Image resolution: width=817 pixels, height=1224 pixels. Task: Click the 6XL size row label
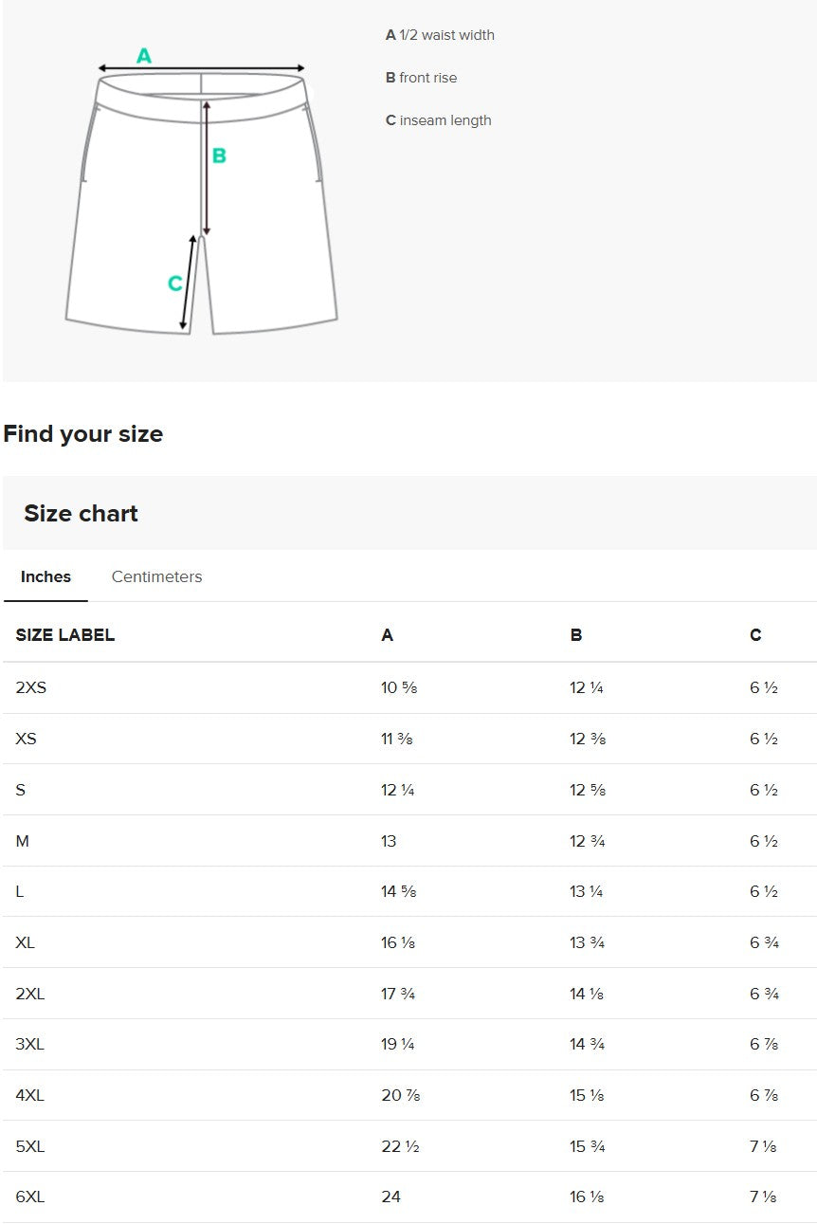click(x=30, y=1197)
